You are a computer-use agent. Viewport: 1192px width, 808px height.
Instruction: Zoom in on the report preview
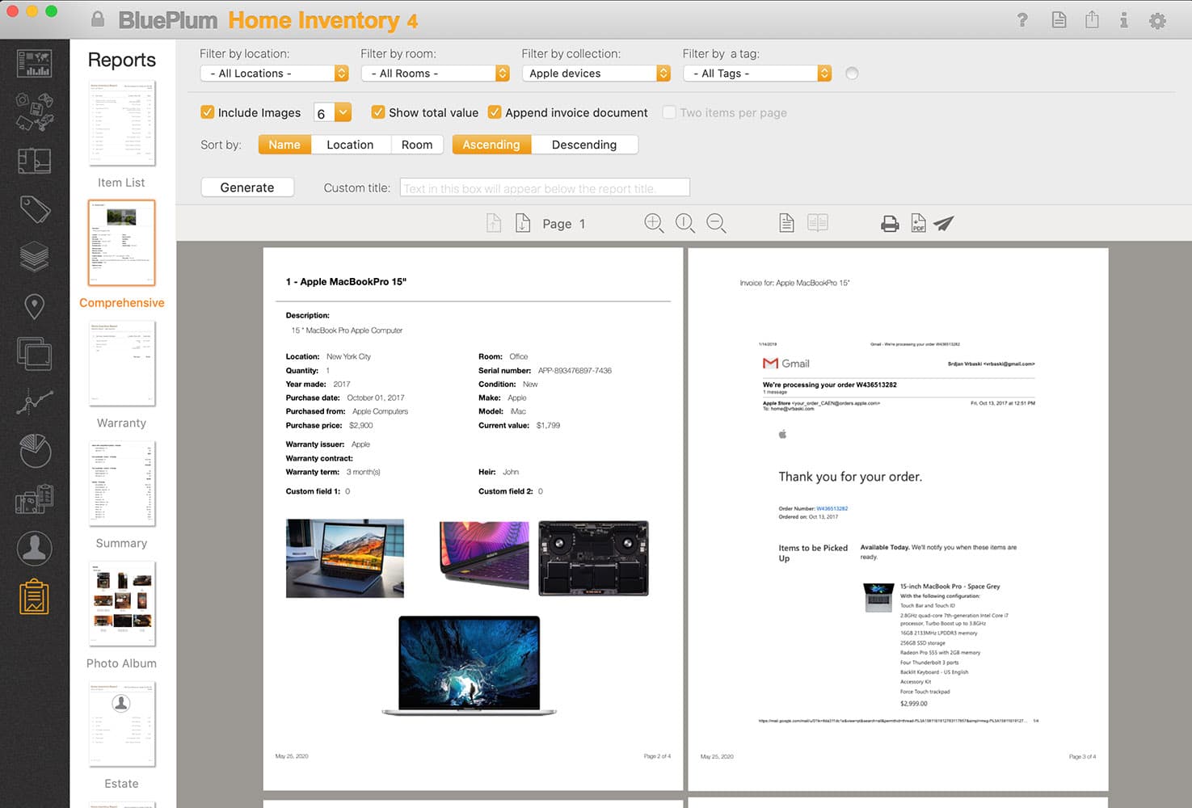654,223
